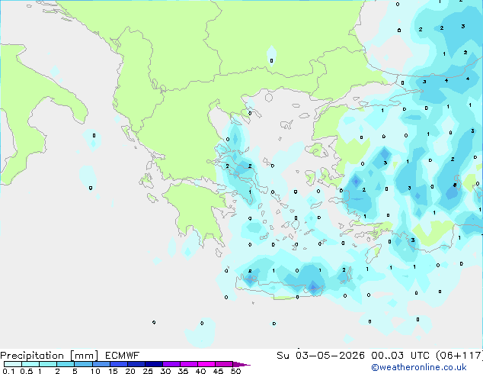Click the 'Precipitation' title text

coord(32,356)
